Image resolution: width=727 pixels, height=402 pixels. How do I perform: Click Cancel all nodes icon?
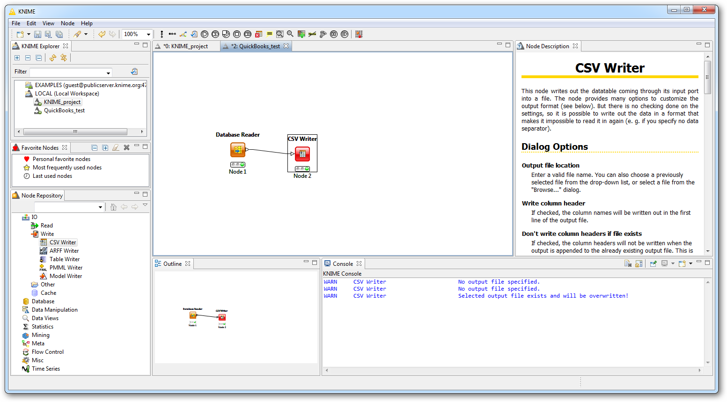click(248, 34)
